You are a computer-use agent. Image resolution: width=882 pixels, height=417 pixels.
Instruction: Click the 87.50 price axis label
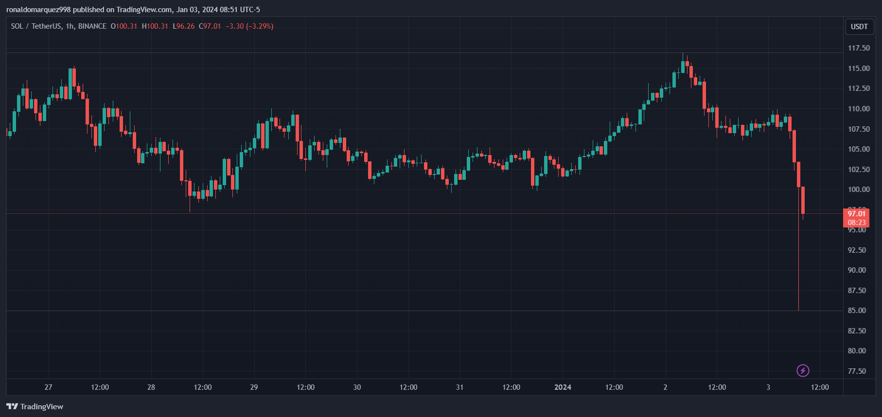click(857, 291)
